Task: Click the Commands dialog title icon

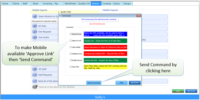Action: (x=60, y=16)
